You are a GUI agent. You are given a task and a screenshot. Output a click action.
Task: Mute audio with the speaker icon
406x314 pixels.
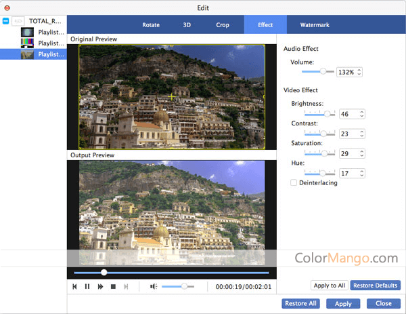pyautogui.click(x=154, y=287)
